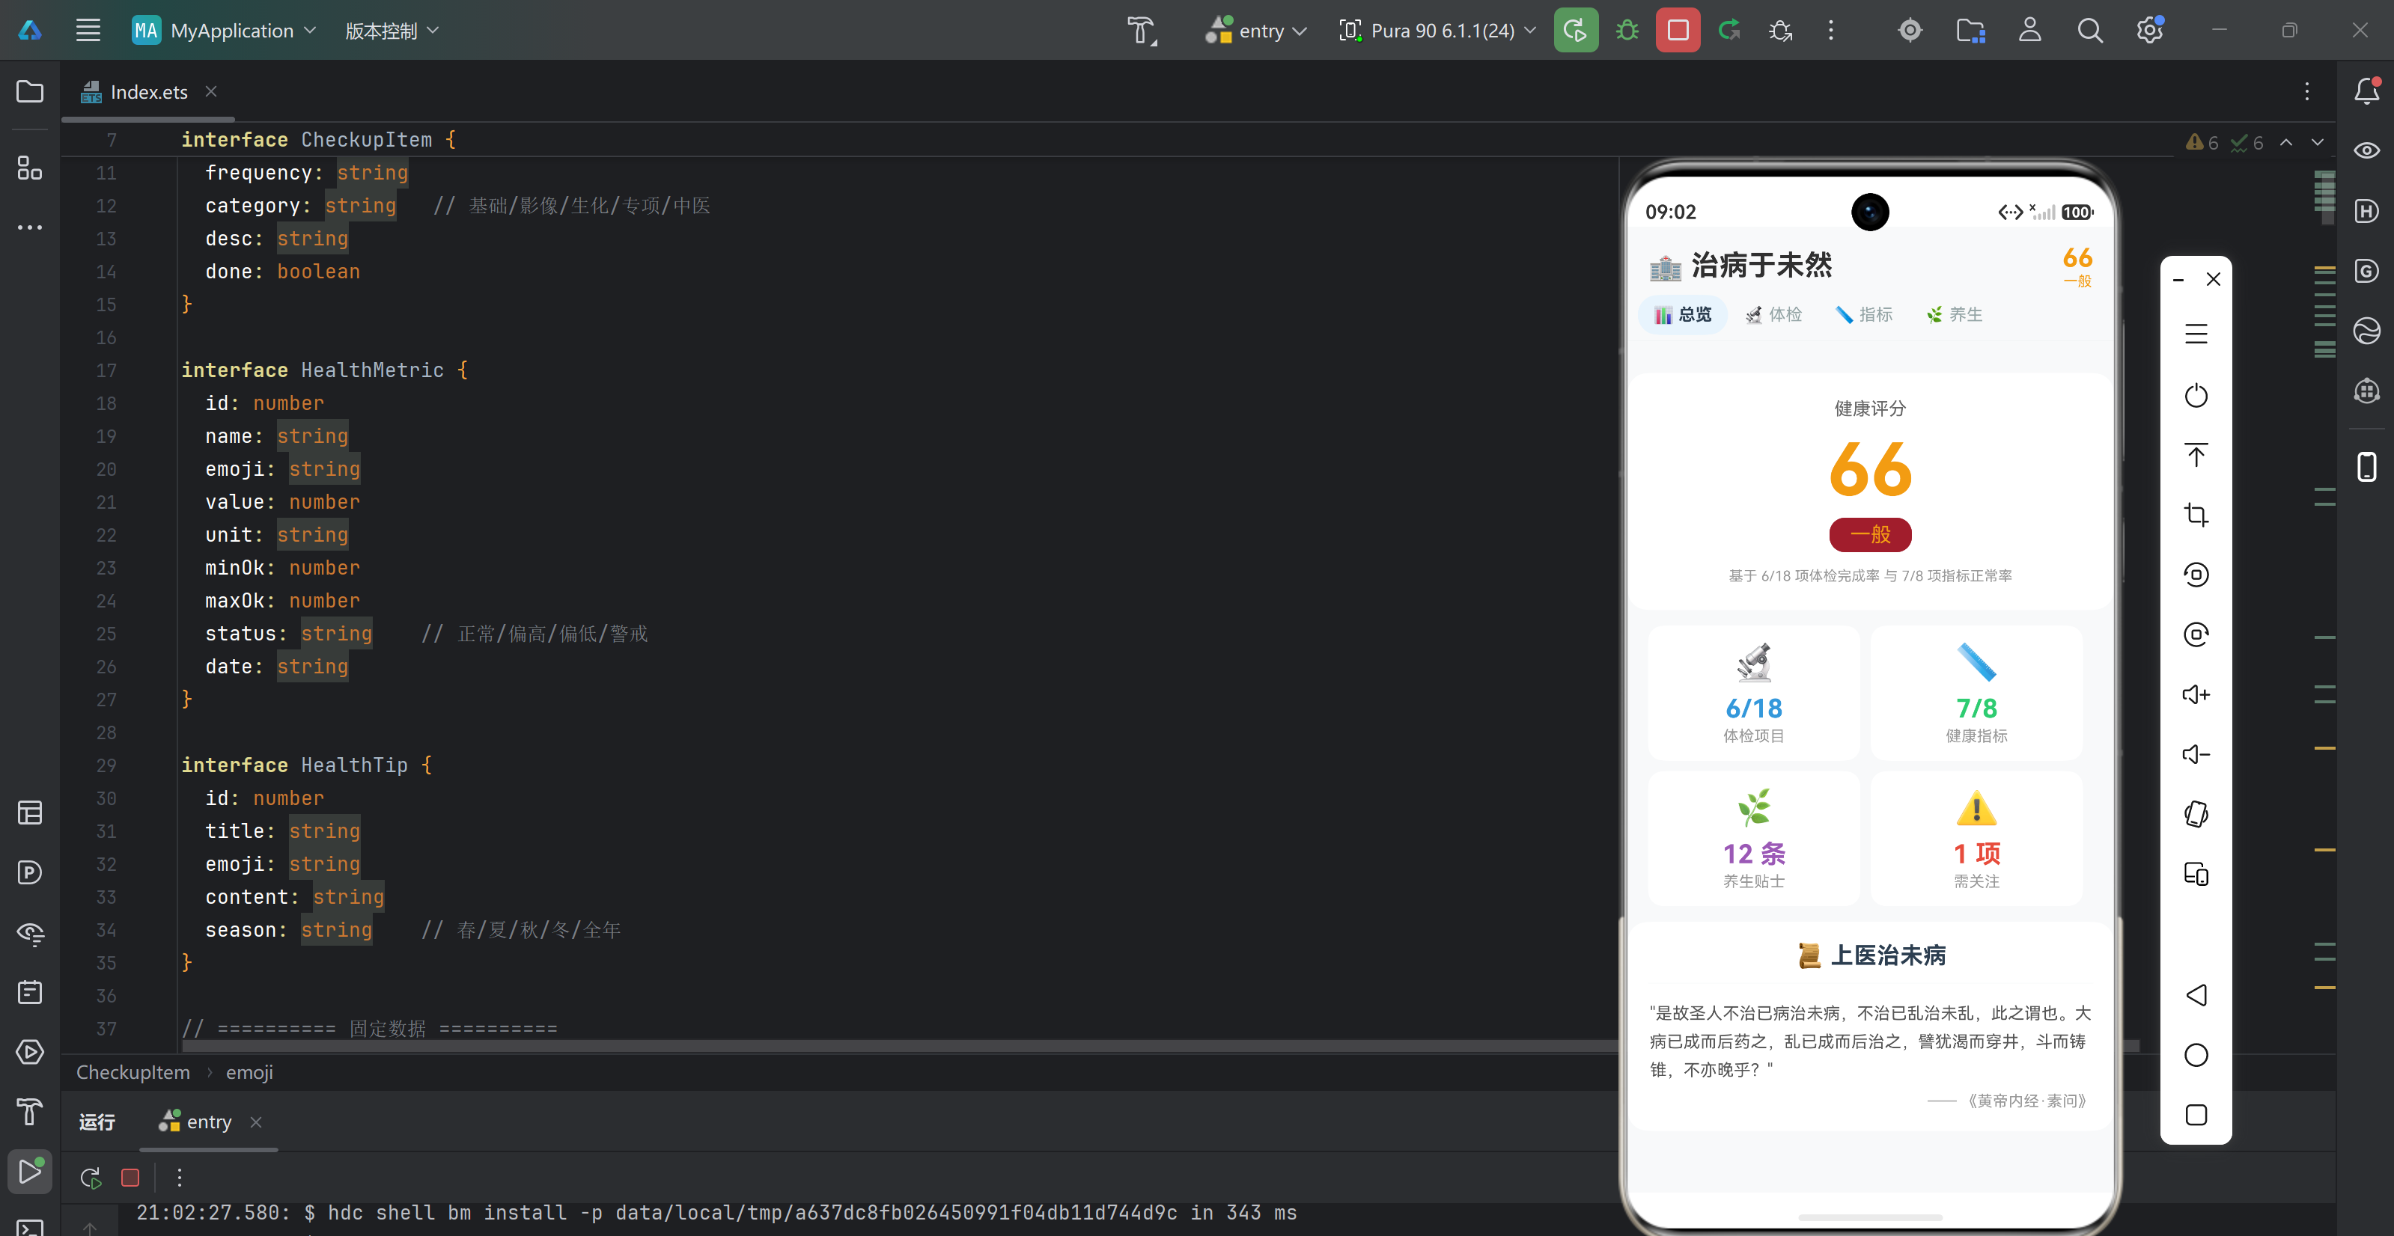Open the 版本控制 dropdown menu
Viewport: 2394px width, 1236px height.
coord(392,31)
